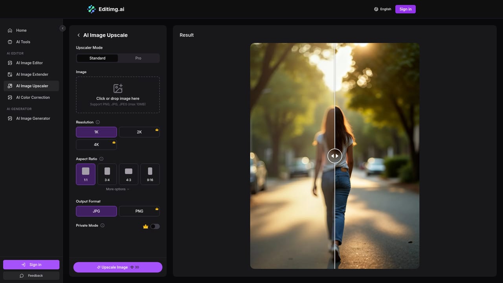Click the AI Image Upscaler sidebar icon
503x283 pixels.
pyautogui.click(x=10, y=86)
